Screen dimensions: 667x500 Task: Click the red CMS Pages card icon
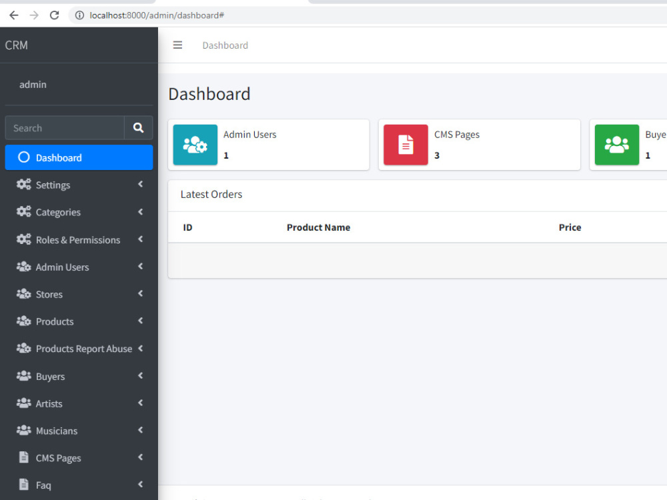406,145
